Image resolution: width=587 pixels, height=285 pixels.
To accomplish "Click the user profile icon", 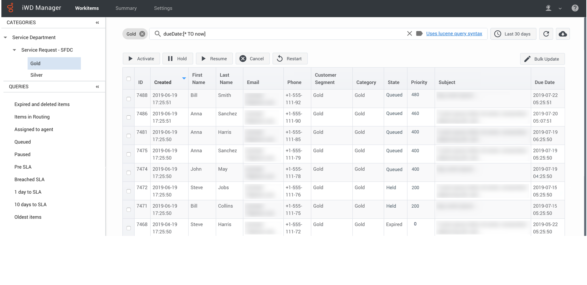I will tap(548, 8).
